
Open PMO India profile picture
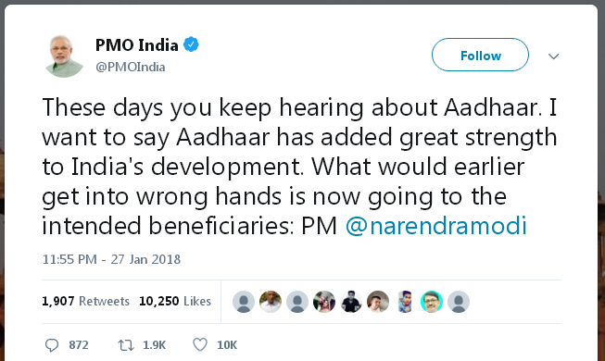(63, 56)
